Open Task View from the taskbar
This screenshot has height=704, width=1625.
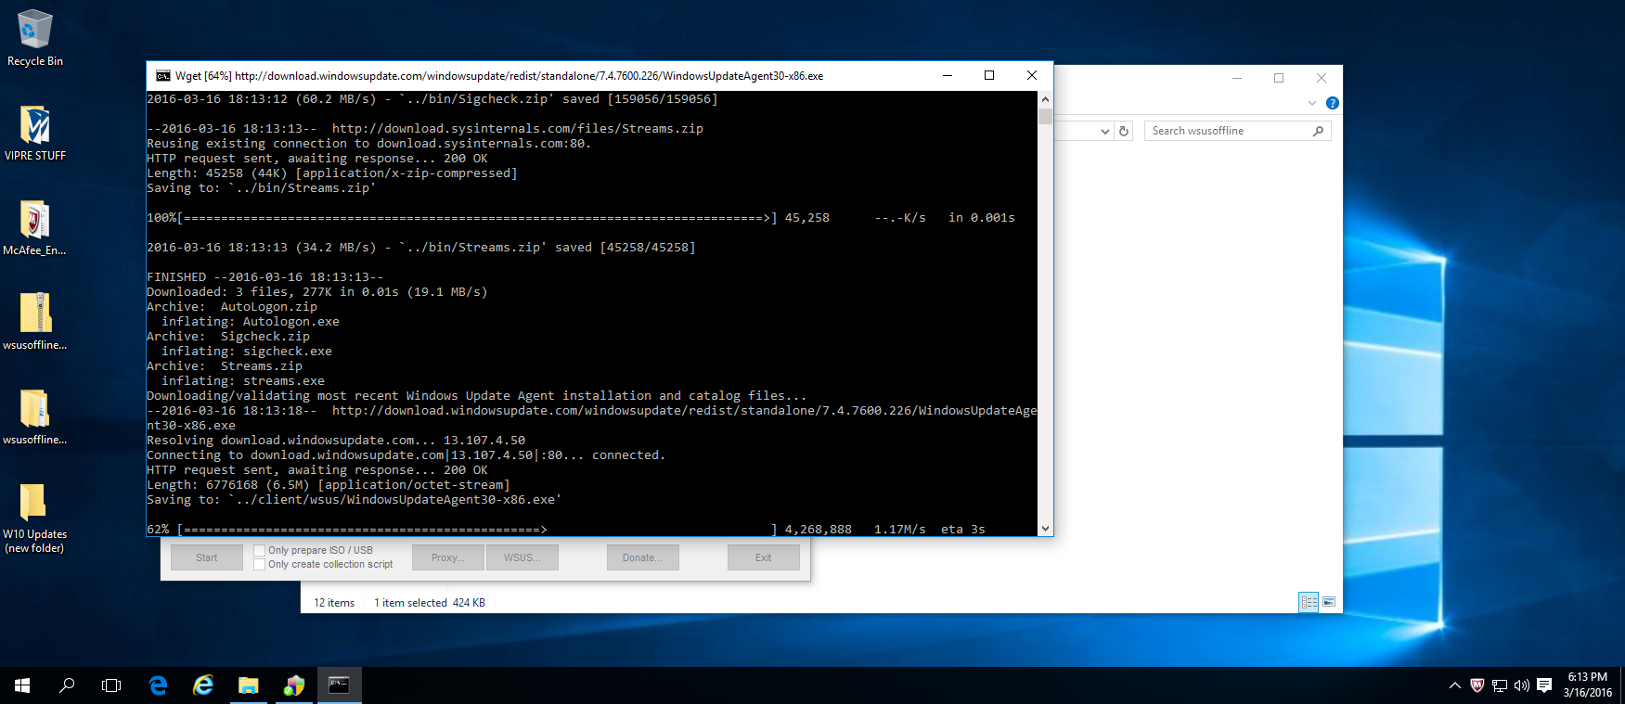[x=111, y=685]
